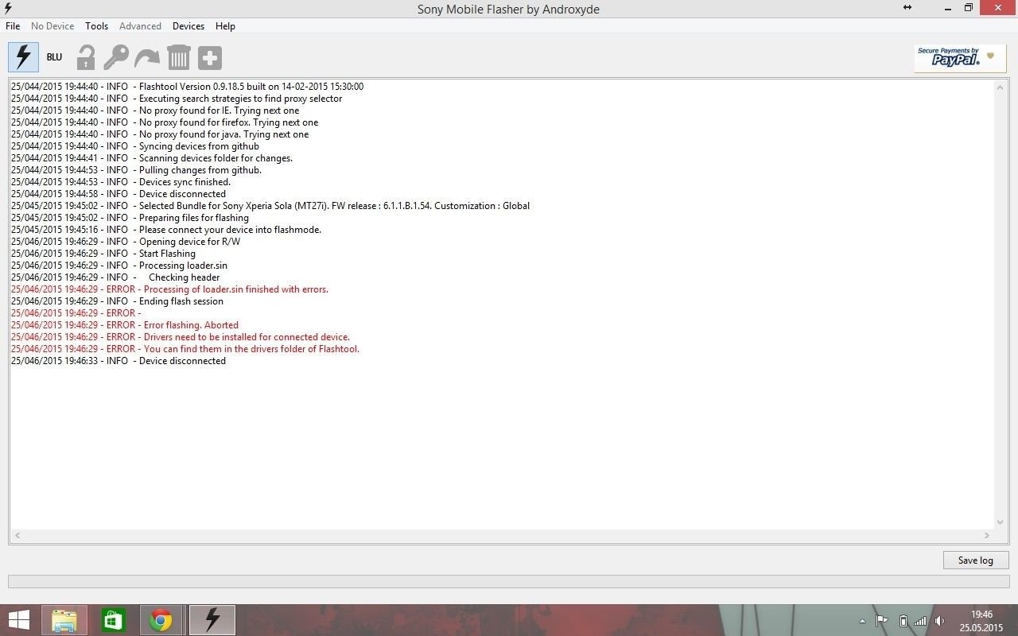Click the network signal tray icon
Image resolution: width=1018 pixels, height=636 pixels.
(x=920, y=621)
